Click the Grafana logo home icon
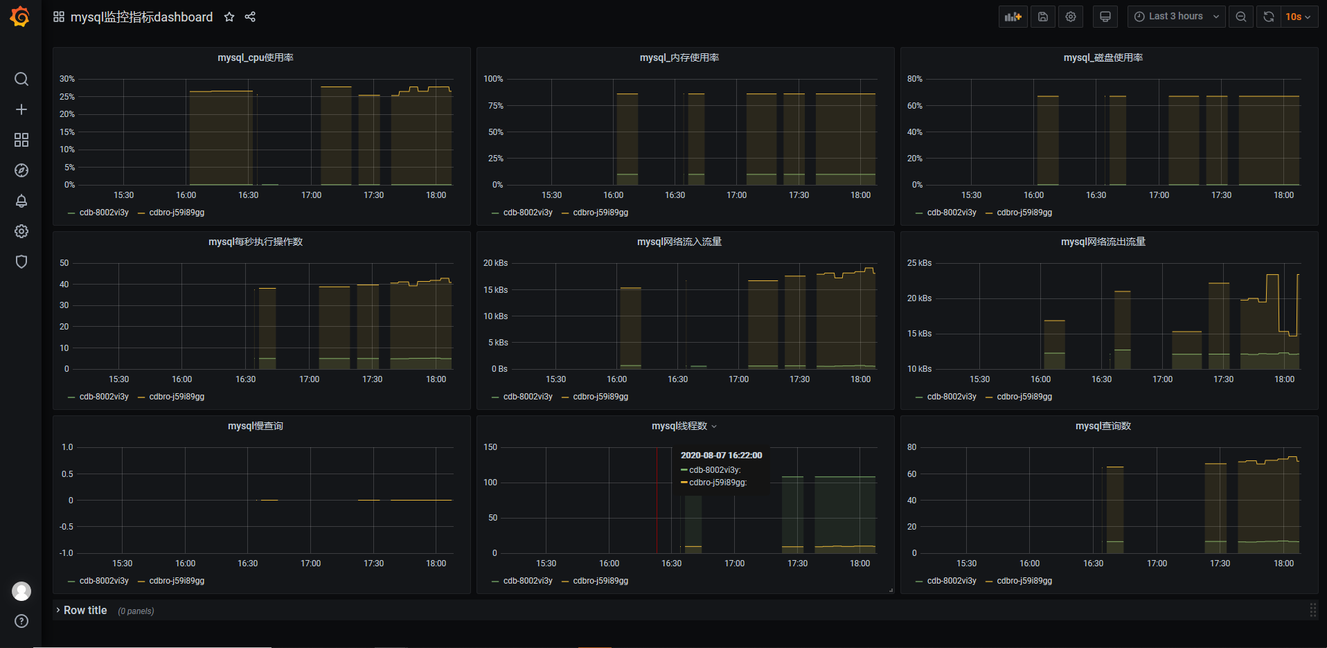Screen dimensions: 1327x648 pyautogui.click(x=20, y=16)
